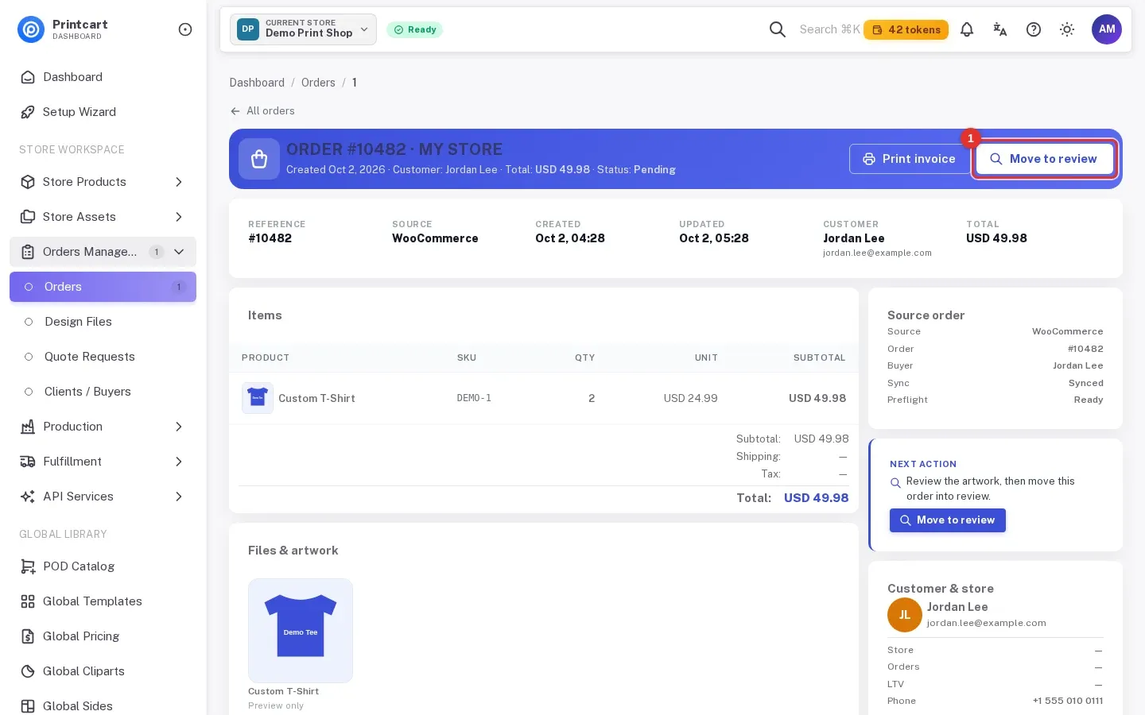The width and height of the screenshot is (1145, 715).
Task: Open notifications bell icon
Action: (x=967, y=29)
